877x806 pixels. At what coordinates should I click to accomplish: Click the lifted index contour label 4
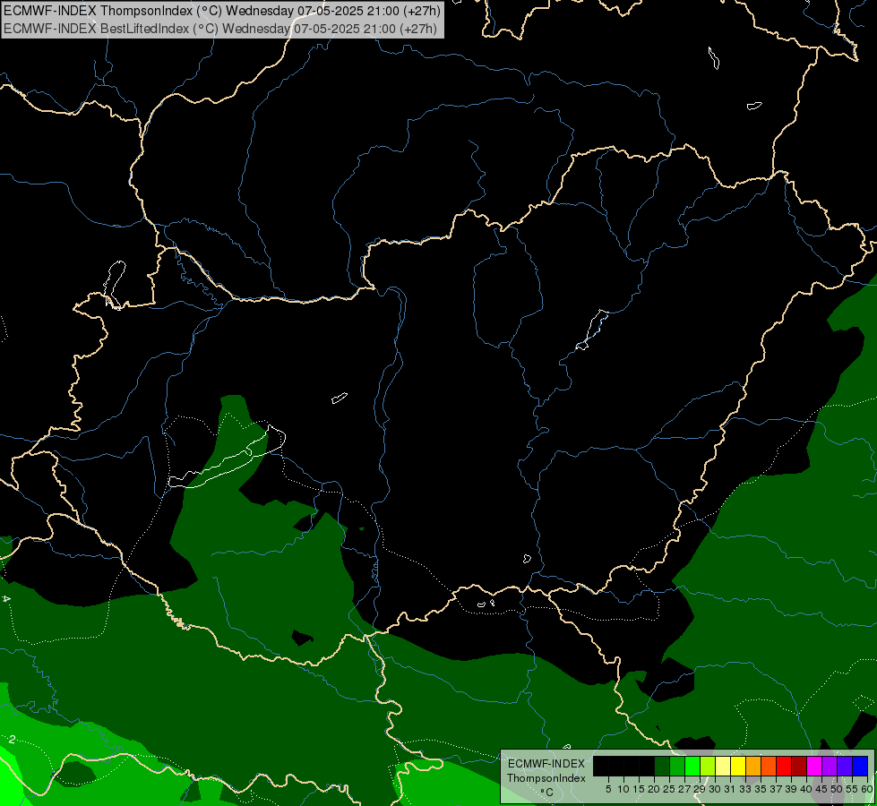pyautogui.click(x=6, y=599)
